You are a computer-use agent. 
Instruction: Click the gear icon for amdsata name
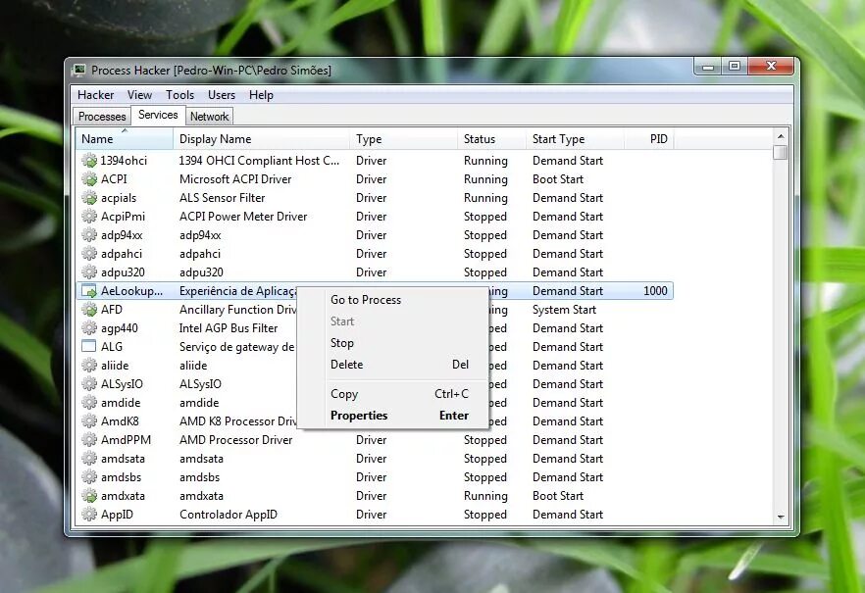click(x=89, y=459)
